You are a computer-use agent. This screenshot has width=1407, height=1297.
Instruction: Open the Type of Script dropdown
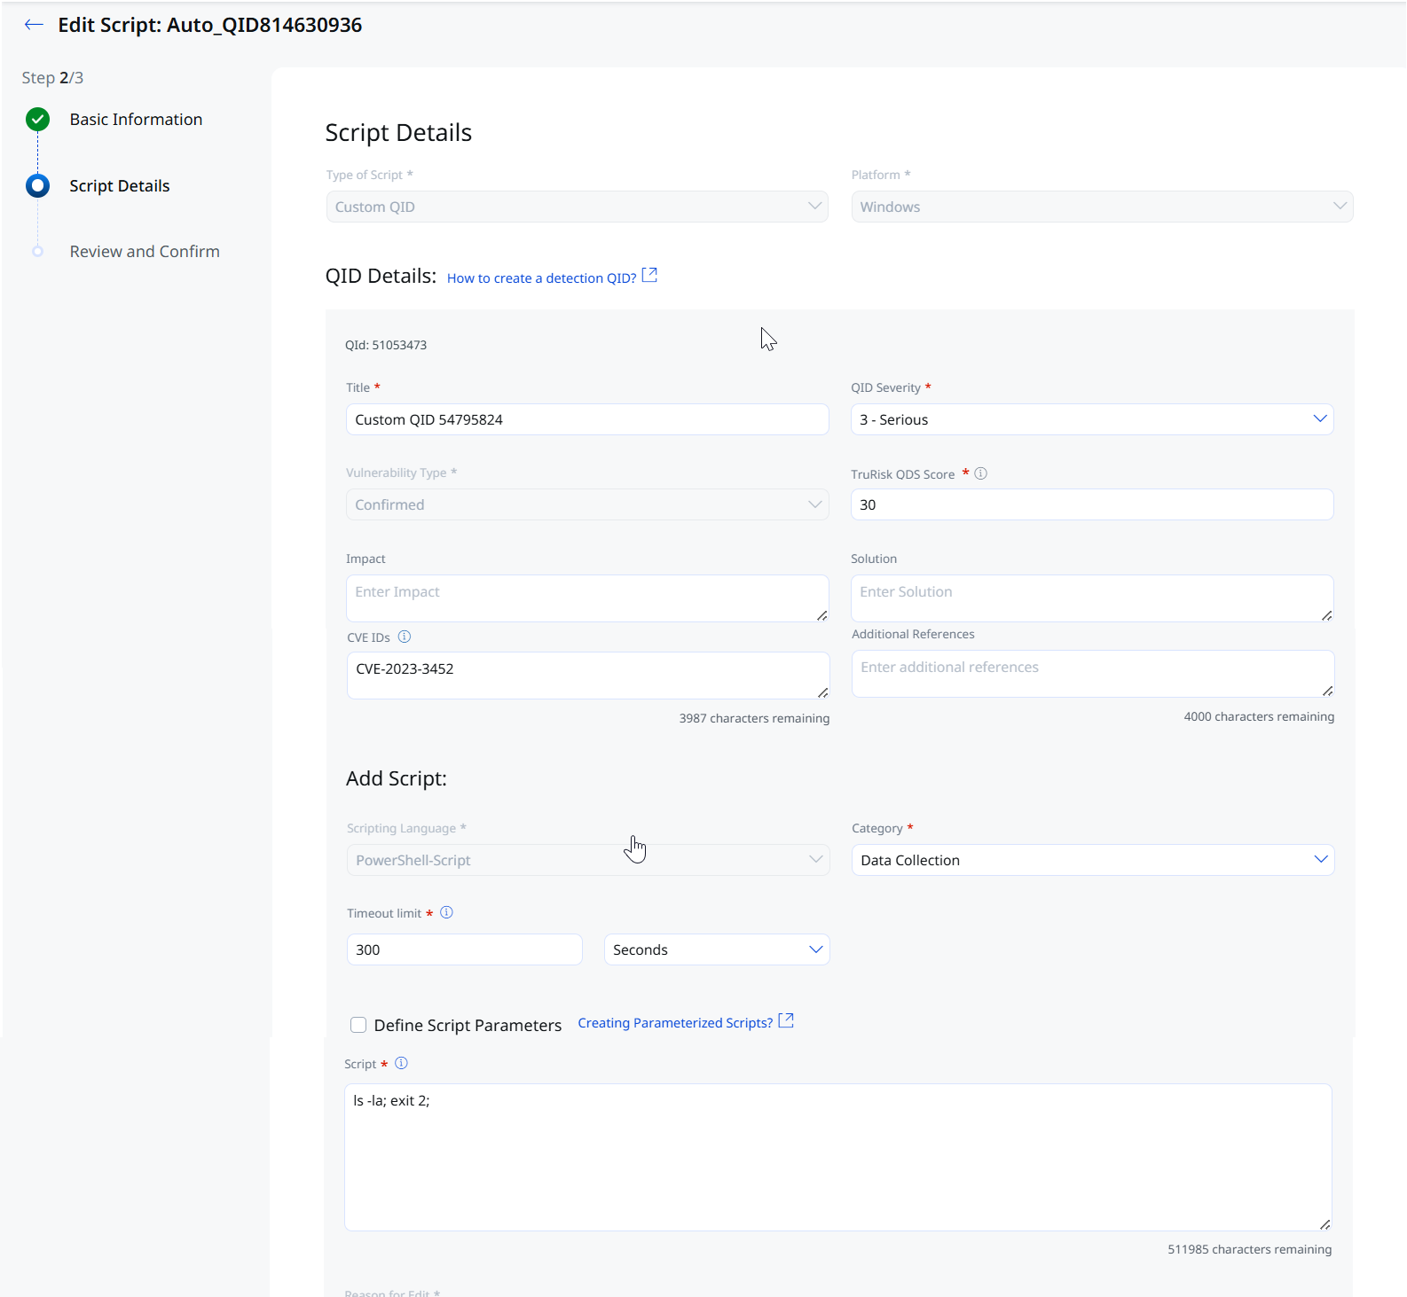pos(578,207)
